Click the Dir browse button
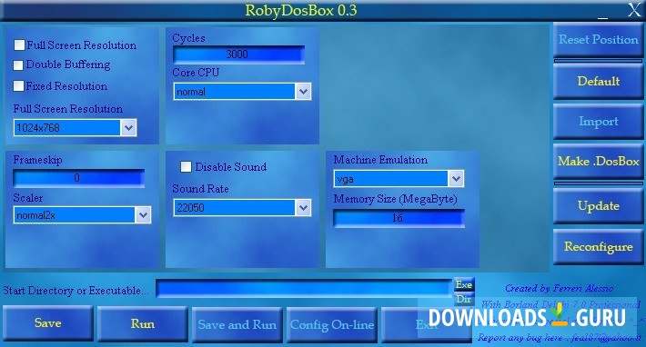The height and width of the screenshot is (347, 646). [x=464, y=299]
